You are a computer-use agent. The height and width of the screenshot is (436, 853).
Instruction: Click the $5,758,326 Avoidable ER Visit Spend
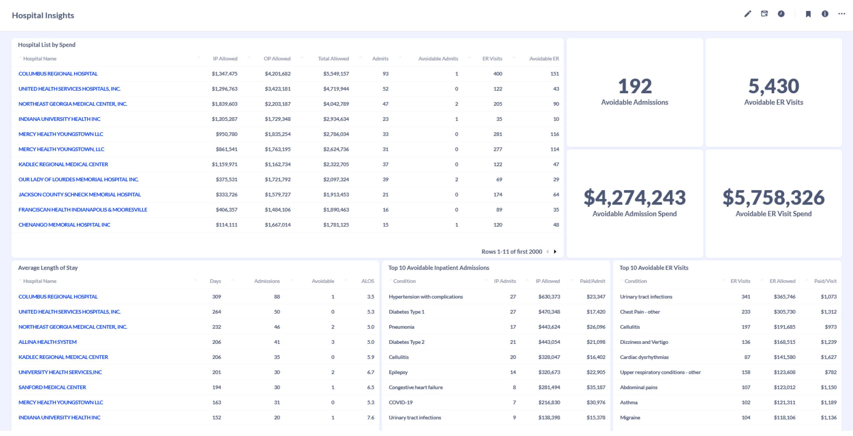tap(774, 203)
